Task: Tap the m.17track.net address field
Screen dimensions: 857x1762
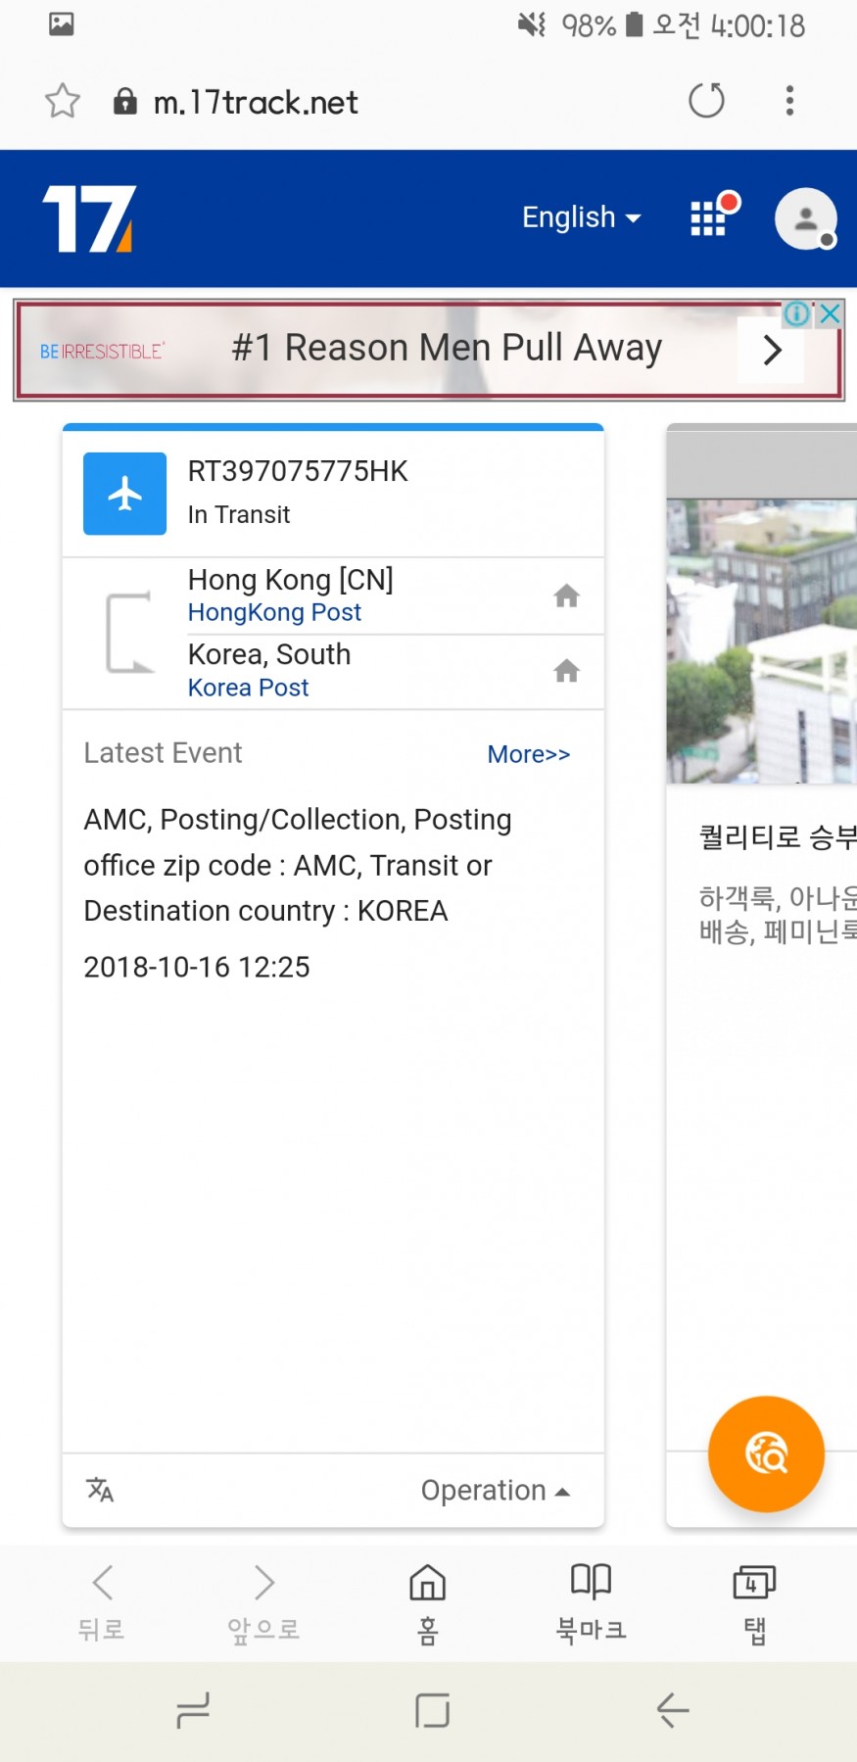Action: tap(256, 102)
